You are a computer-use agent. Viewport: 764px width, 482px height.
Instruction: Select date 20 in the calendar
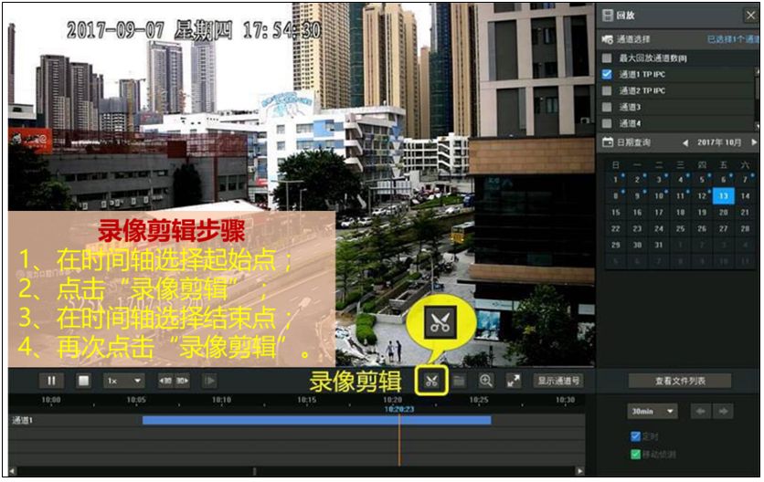click(724, 213)
